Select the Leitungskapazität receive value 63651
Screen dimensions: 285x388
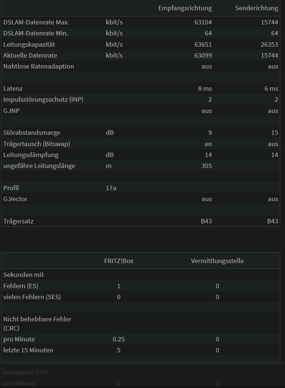pos(203,44)
